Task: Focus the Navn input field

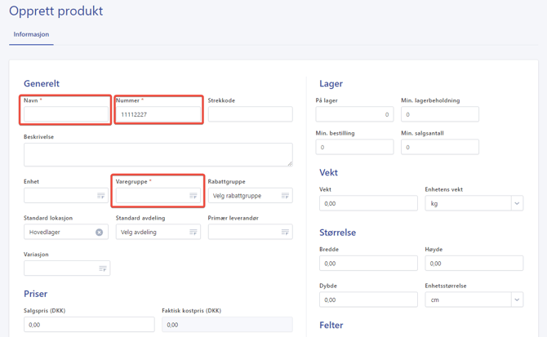Action: coord(66,114)
